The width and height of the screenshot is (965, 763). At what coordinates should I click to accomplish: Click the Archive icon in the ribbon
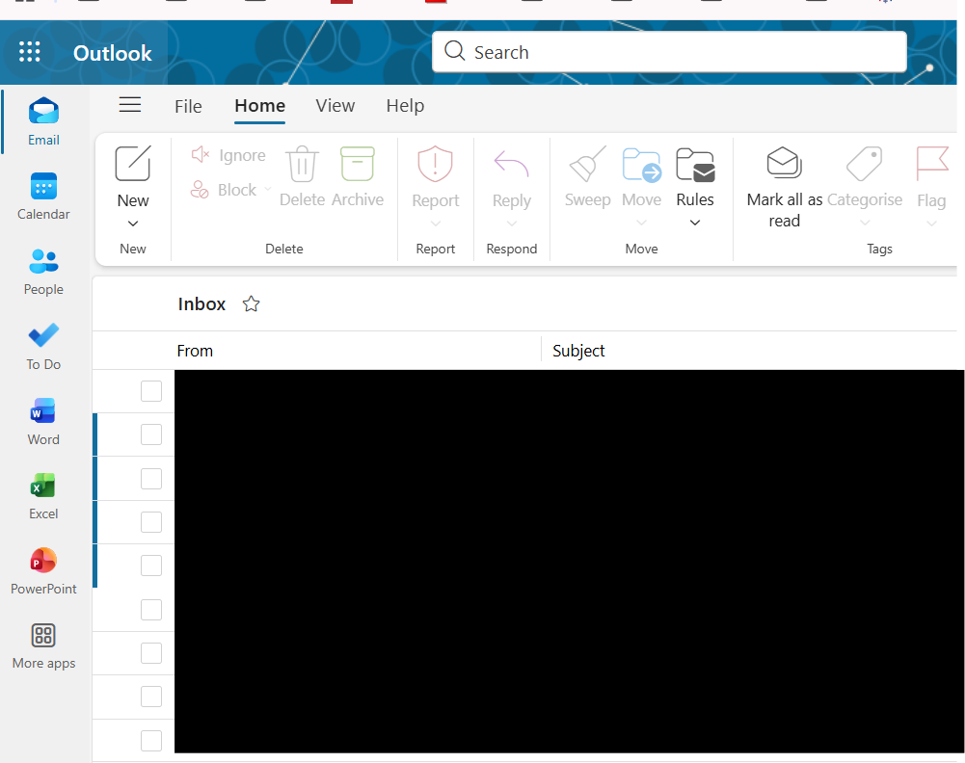pyautogui.click(x=357, y=164)
